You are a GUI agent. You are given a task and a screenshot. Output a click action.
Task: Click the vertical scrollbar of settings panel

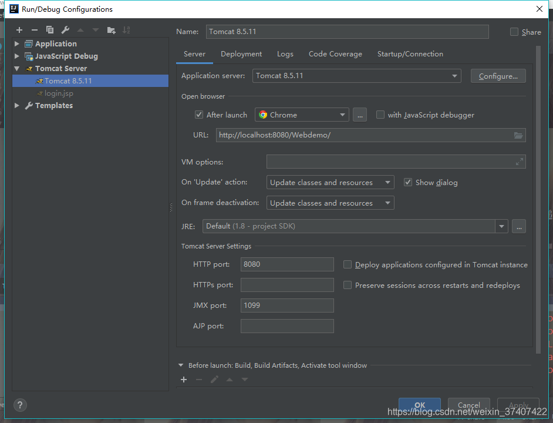(538, 200)
